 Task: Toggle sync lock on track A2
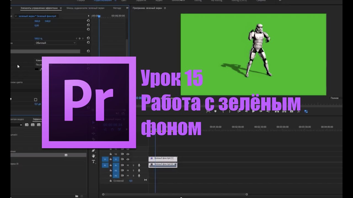pos(122,170)
